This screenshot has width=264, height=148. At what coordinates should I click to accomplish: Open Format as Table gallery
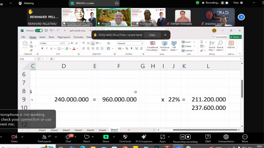(164, 46)
